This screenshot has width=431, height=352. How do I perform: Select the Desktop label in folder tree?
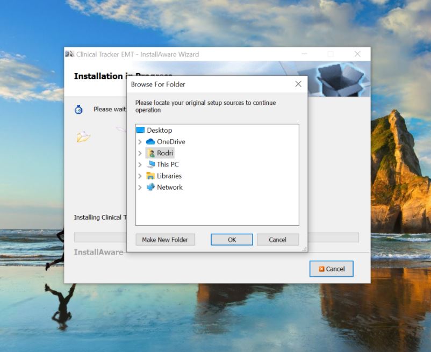click(x=160, y=130)
